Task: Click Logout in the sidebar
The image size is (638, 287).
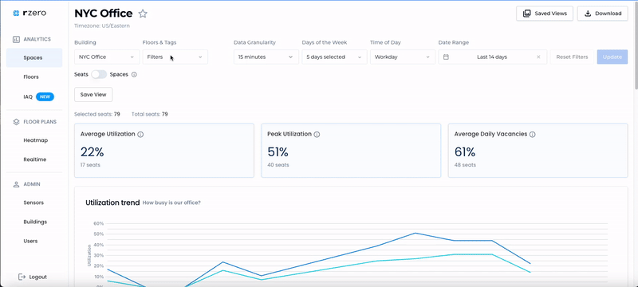Action: click(33, 277)
